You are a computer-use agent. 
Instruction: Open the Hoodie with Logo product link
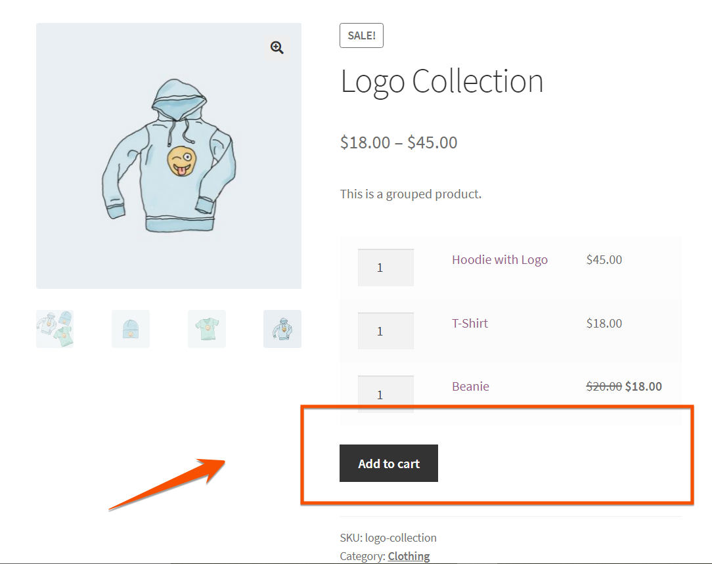click(x=499, y=259)
